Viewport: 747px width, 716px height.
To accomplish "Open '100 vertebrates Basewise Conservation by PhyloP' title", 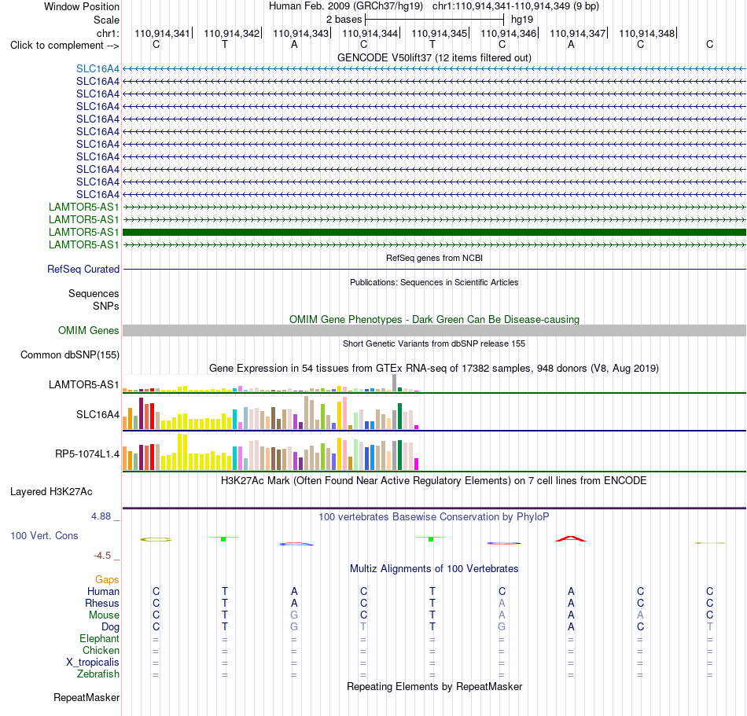I will pyautogui.click(x=434, y=516).
